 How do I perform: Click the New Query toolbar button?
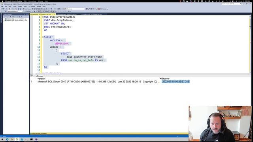point(27,9)
